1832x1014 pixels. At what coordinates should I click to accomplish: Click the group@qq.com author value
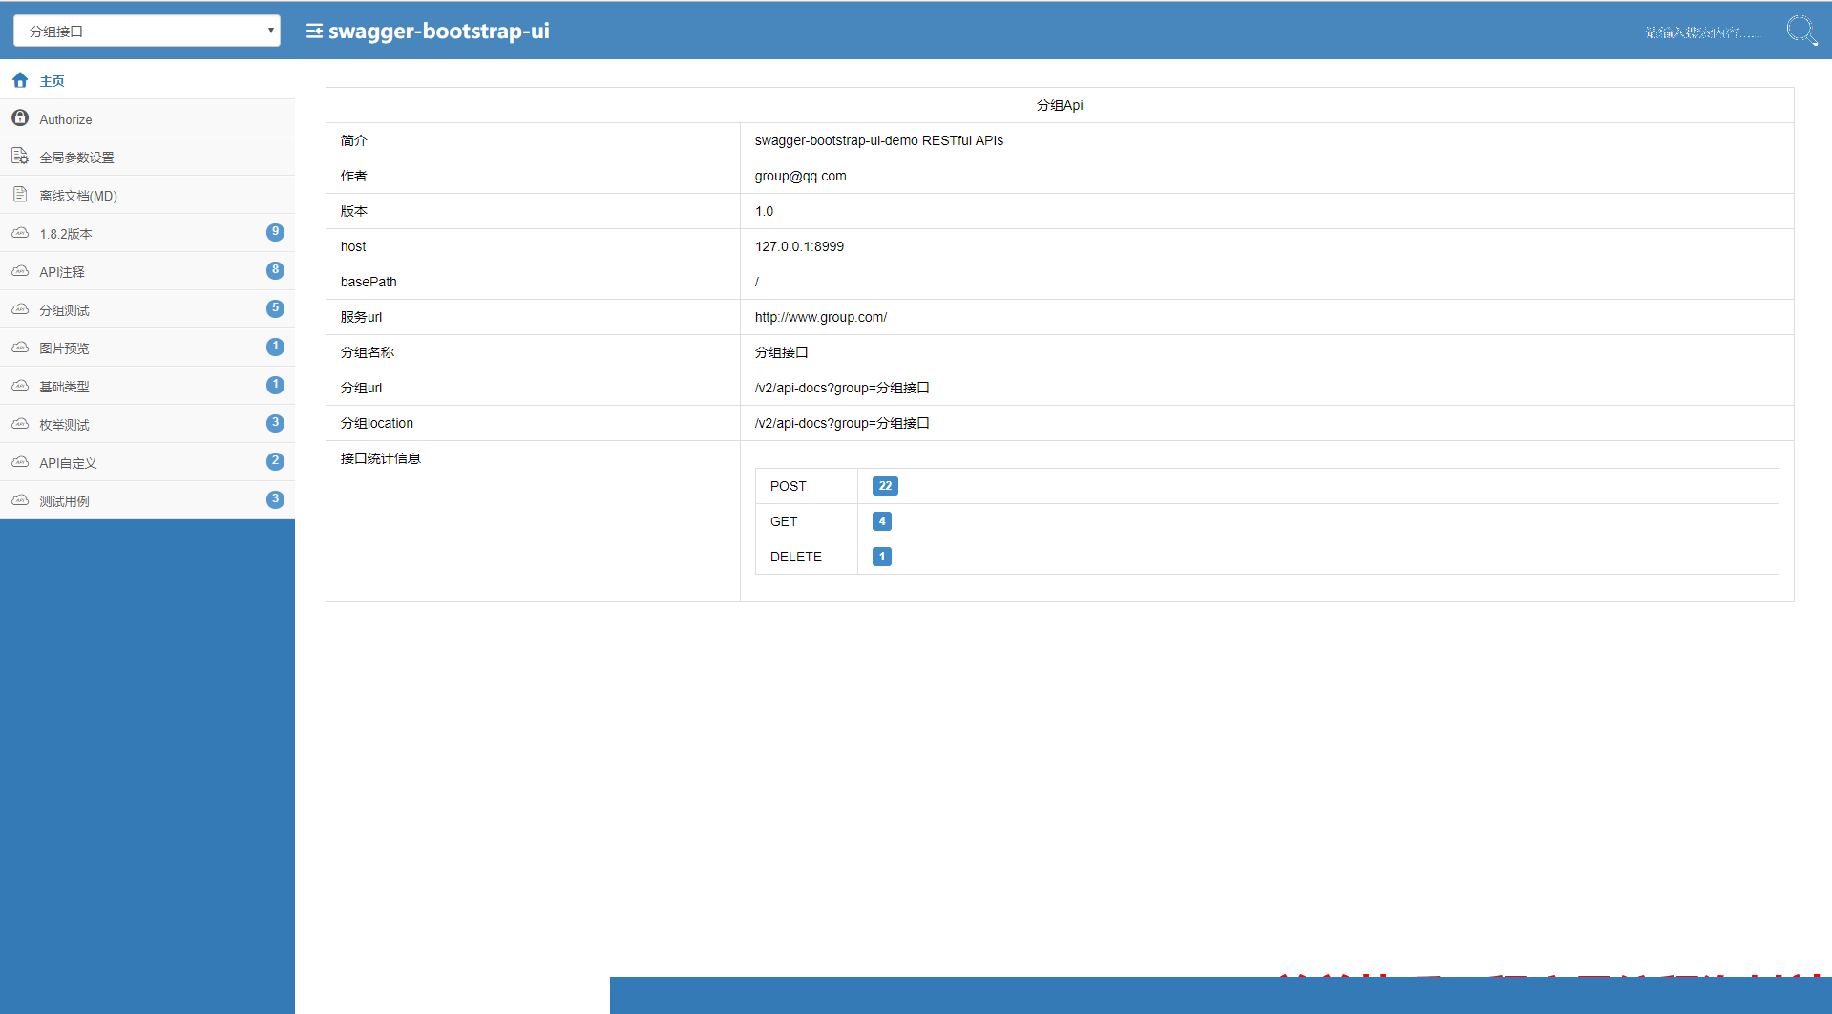801,176
